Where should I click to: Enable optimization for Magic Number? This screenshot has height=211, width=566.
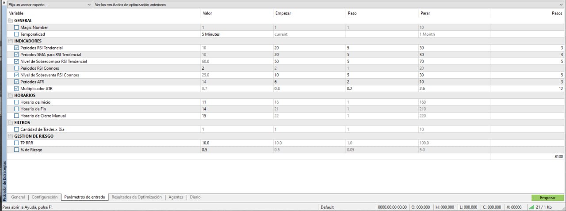point(16,27)
